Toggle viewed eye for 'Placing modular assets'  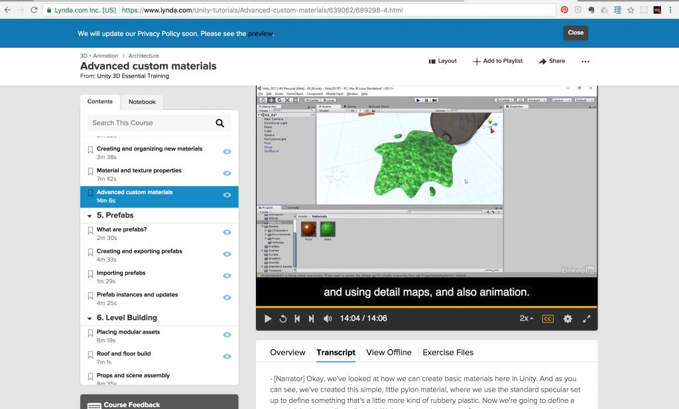click(x=227, y=335)
